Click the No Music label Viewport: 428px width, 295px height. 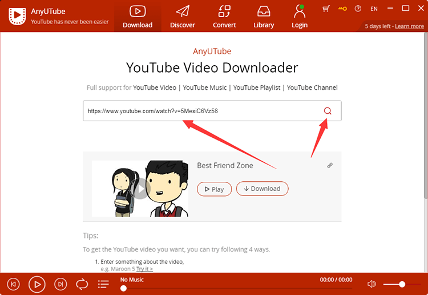pos(132,280)
